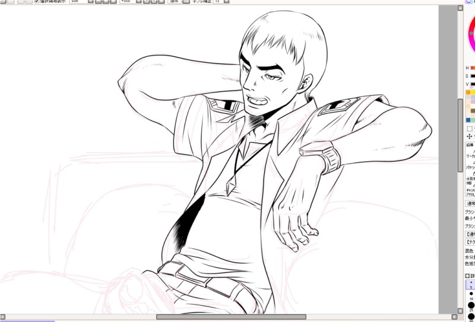This screenshot has height=322, width=475.
Task: Click the horizontal scrollbar thumb
Action: click(231, 317)
